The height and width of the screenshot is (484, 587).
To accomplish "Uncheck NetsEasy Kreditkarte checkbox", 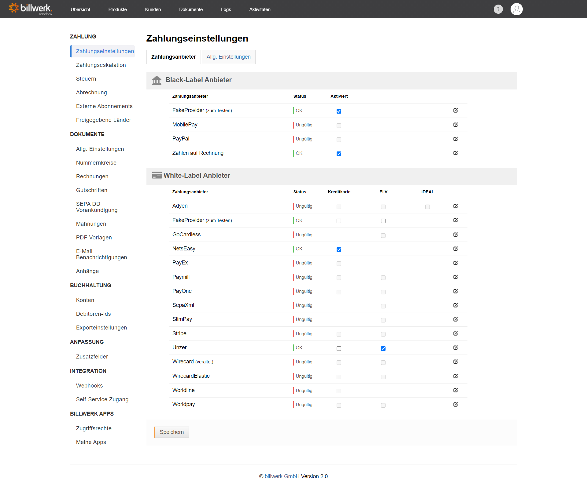I will [339, 249].
